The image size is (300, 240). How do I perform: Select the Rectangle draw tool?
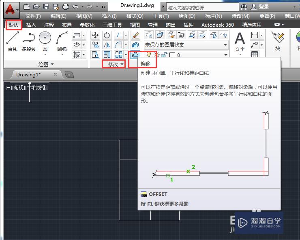click(x=77, y=35)
